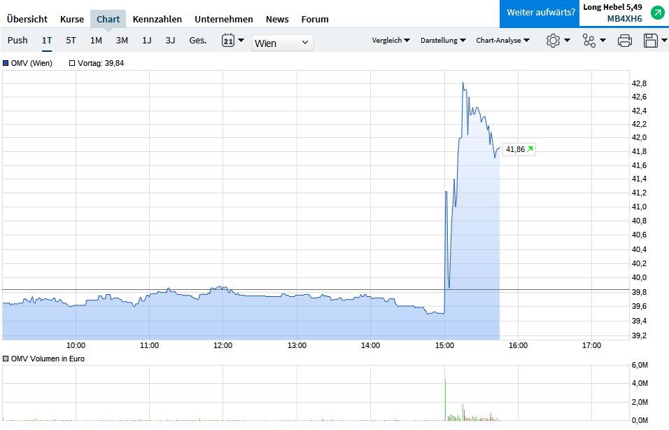Toggle the OMV (Wien) legend square
The width and height of the screenshot is (669, 430).
(6, 63)
